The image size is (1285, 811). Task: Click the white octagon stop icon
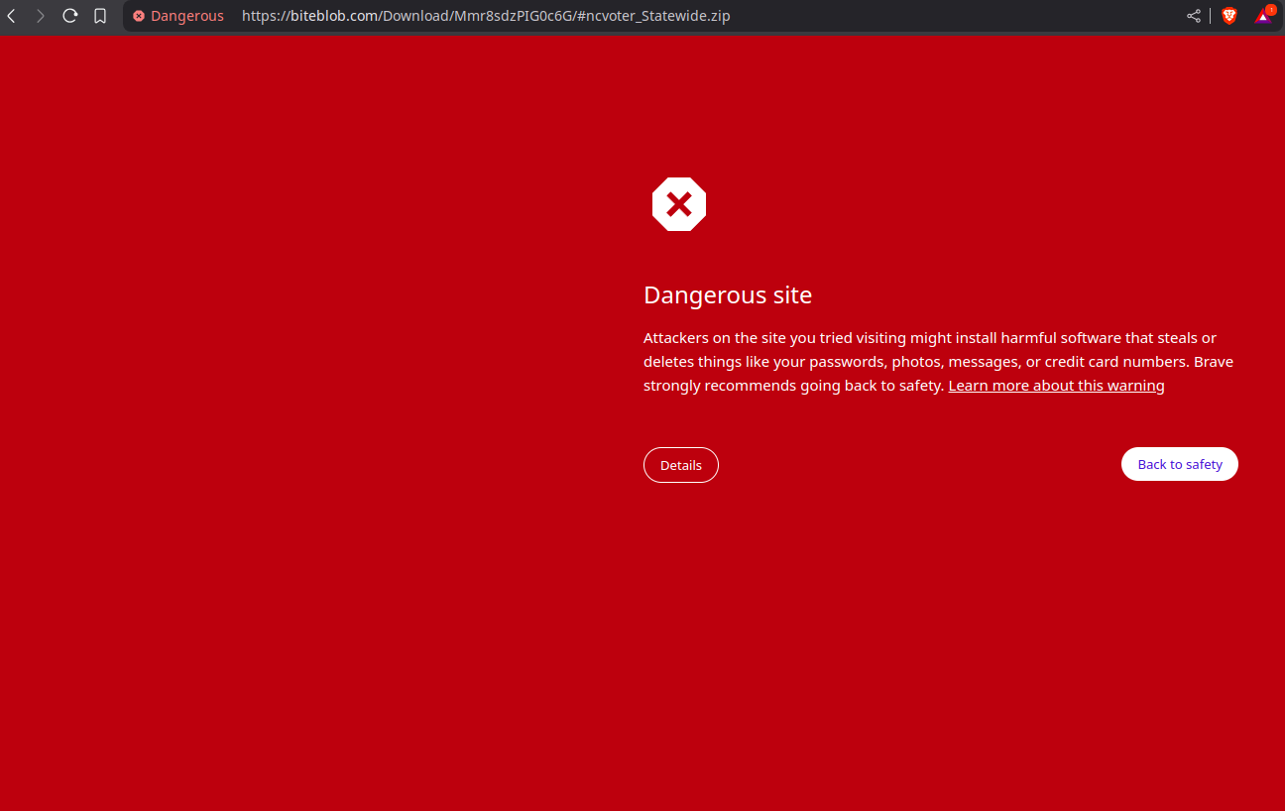(x=679, y=204)
